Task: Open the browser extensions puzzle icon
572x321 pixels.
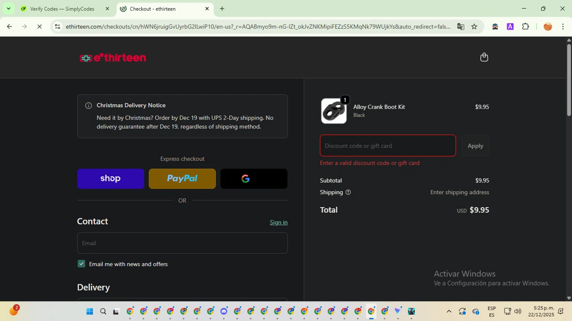Action: (525, 27)
